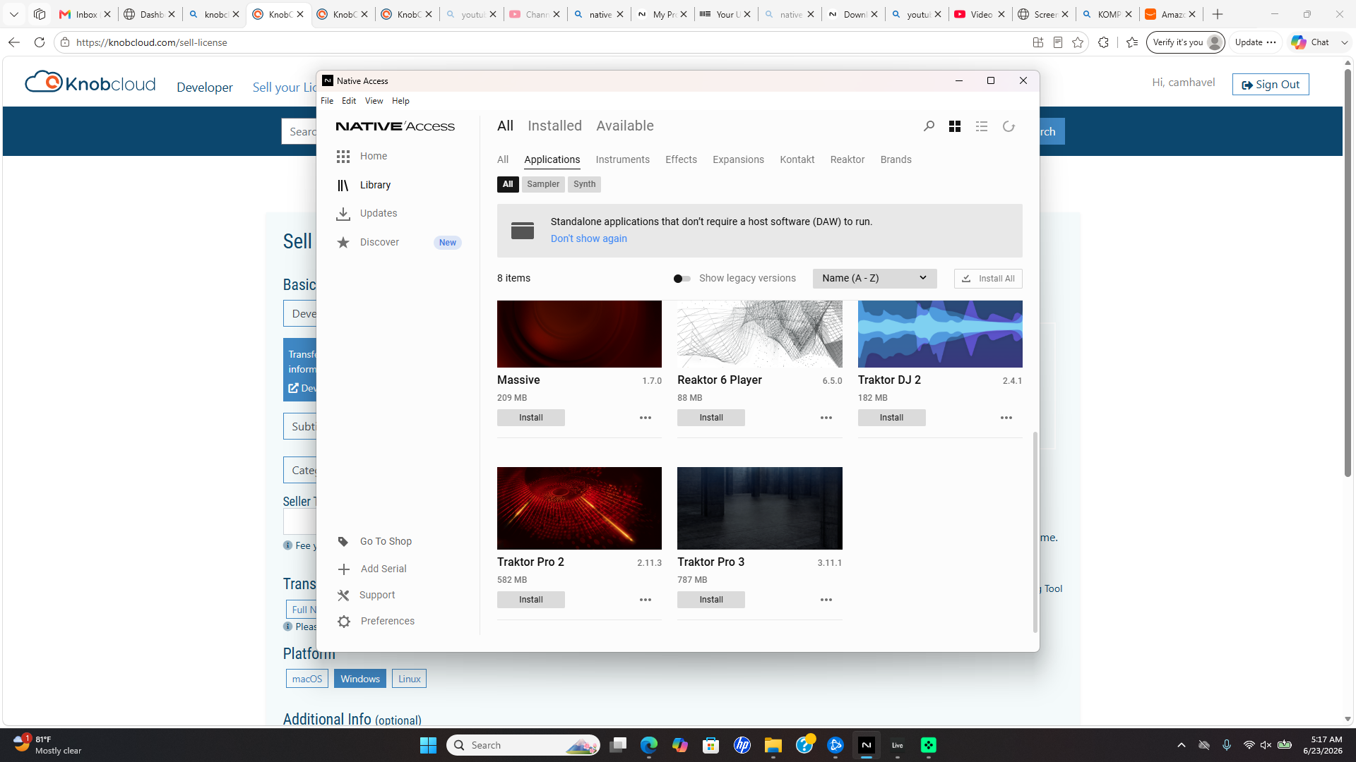Go back in the browser
1356x762 pixels.
(x=14, y=42)
